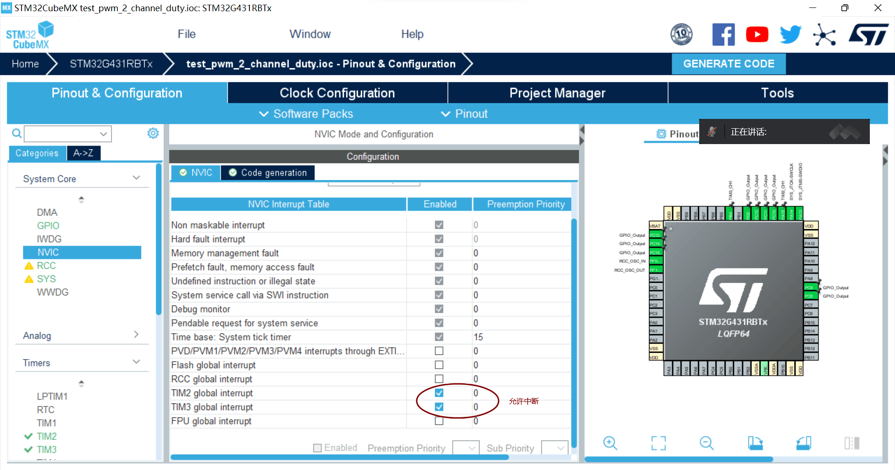
Task: Select DMA in System Core list
Action: tap(47, 213)
